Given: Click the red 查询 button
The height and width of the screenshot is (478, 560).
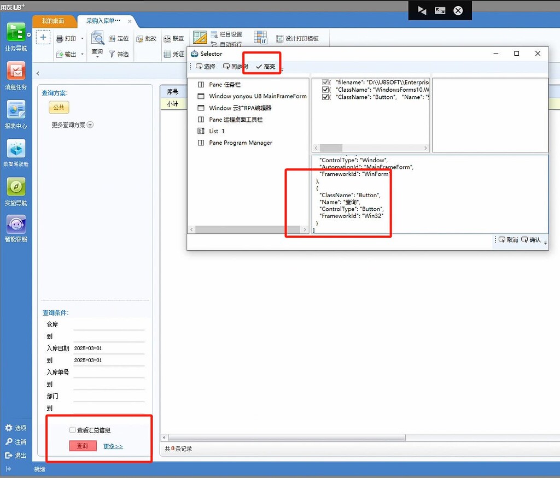Looking at the screenshot, I should point(83,446).
